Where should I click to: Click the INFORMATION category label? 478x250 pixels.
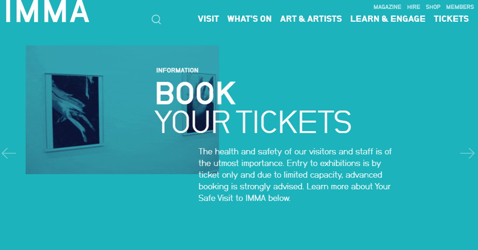point(177,70)
